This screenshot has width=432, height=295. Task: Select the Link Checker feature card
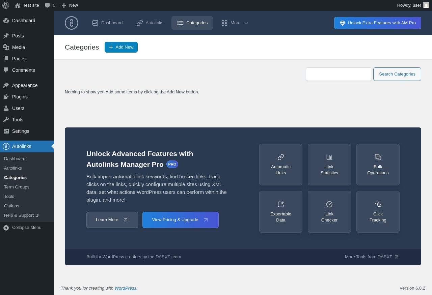pos(329,212)
